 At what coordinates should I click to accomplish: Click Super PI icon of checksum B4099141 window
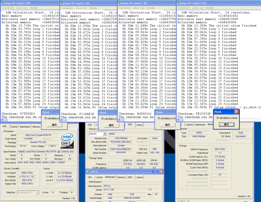tap(120, 3)
